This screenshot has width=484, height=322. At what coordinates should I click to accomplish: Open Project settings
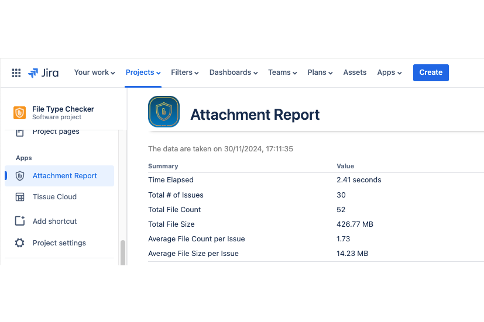click(x=59, y=243)
